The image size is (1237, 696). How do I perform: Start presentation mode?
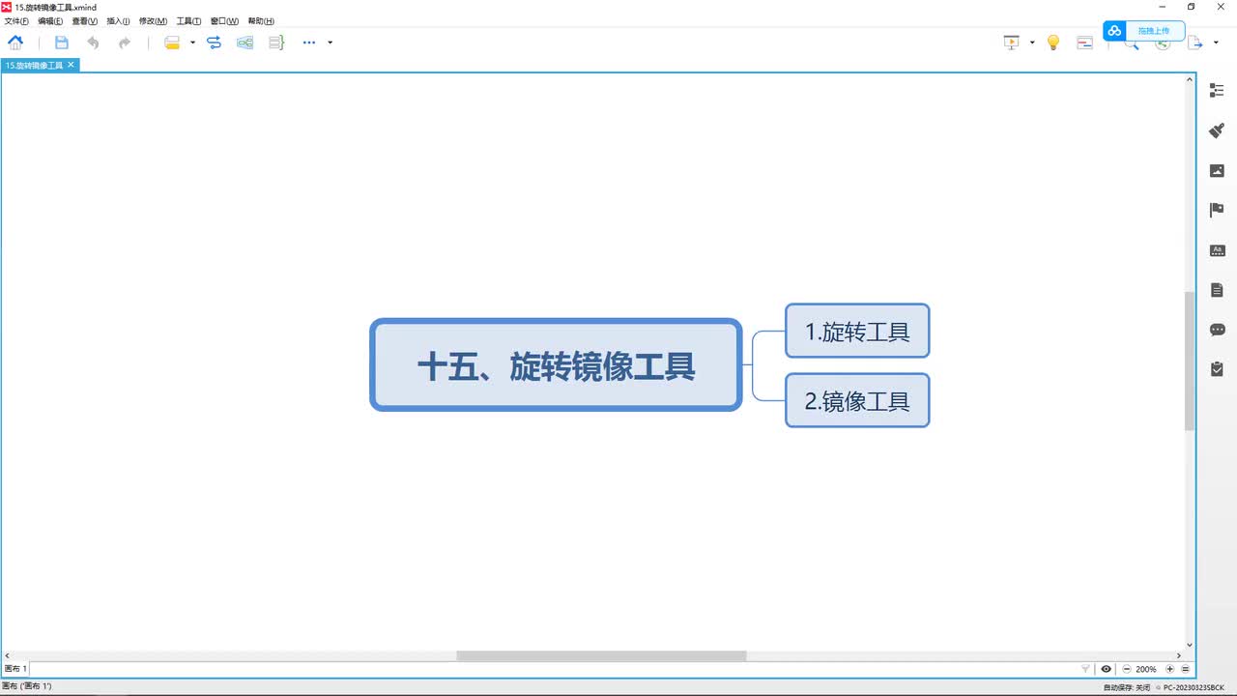pyautogui.click(x=1012, y=43)
